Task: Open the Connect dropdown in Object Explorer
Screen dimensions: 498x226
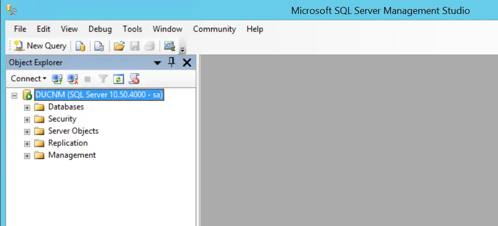Action: tap(28, 78)
